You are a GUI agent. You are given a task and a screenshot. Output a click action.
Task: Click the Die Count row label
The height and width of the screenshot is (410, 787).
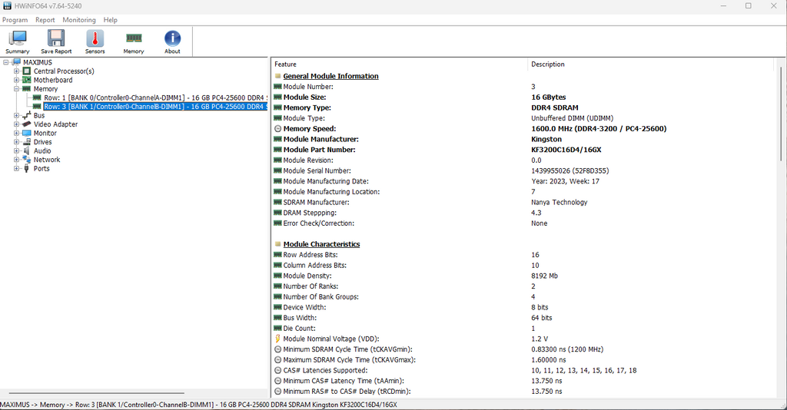(300, 329)
